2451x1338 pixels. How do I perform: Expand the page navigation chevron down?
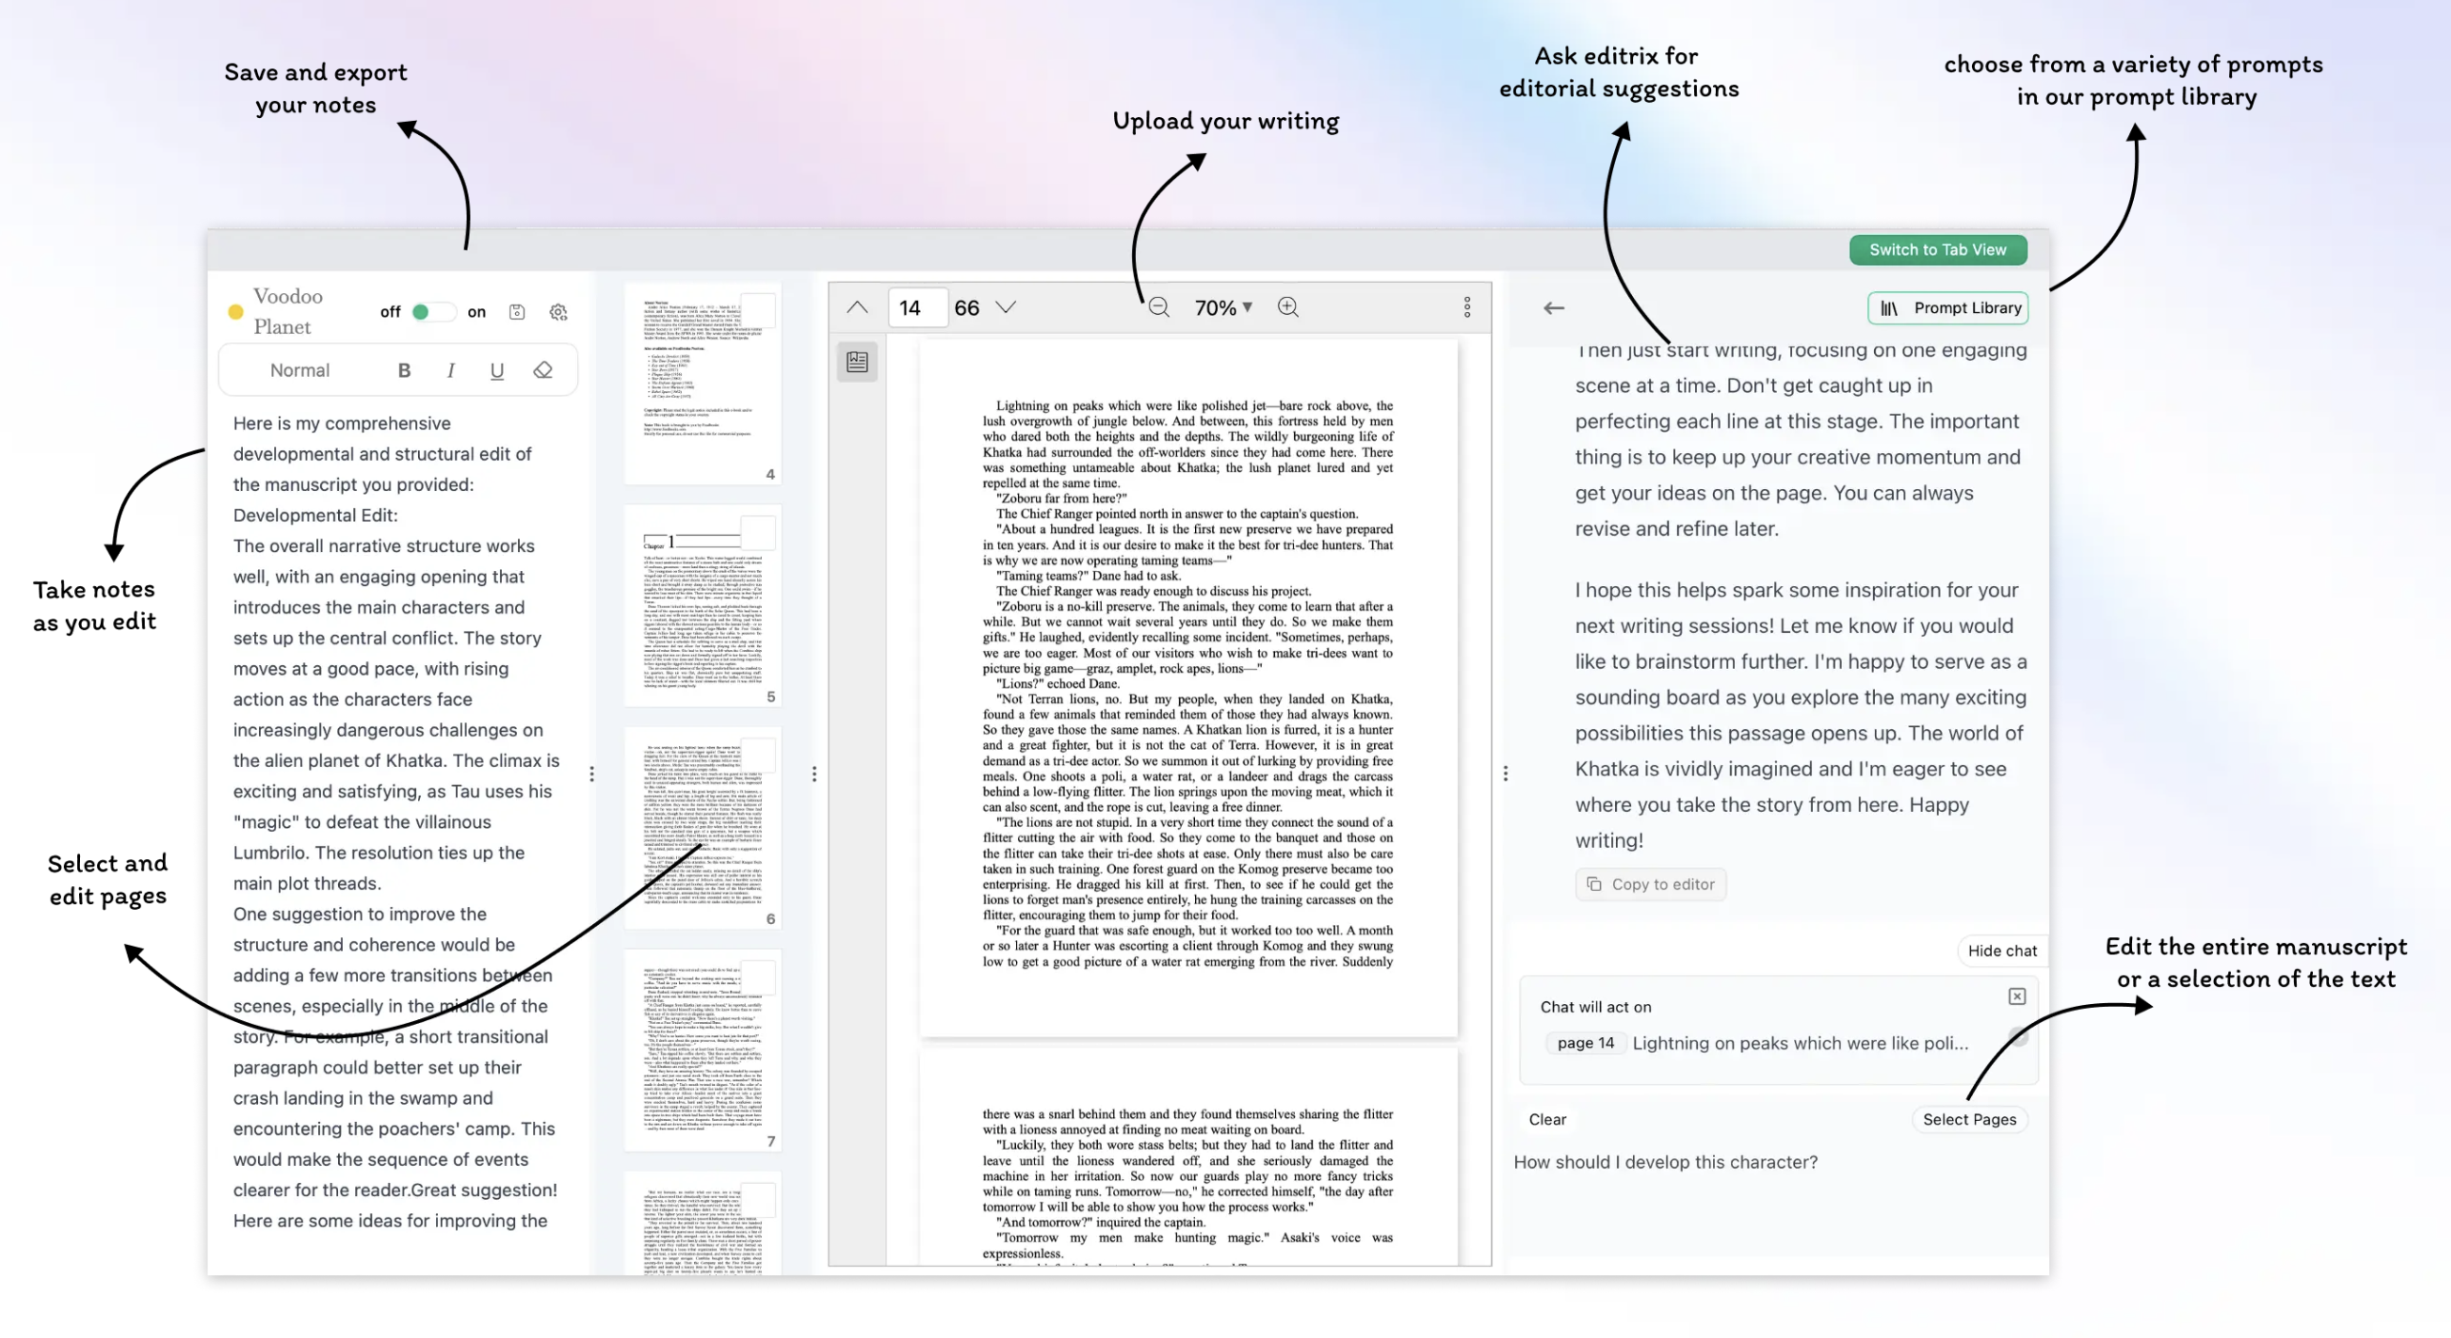[1008, 308]
